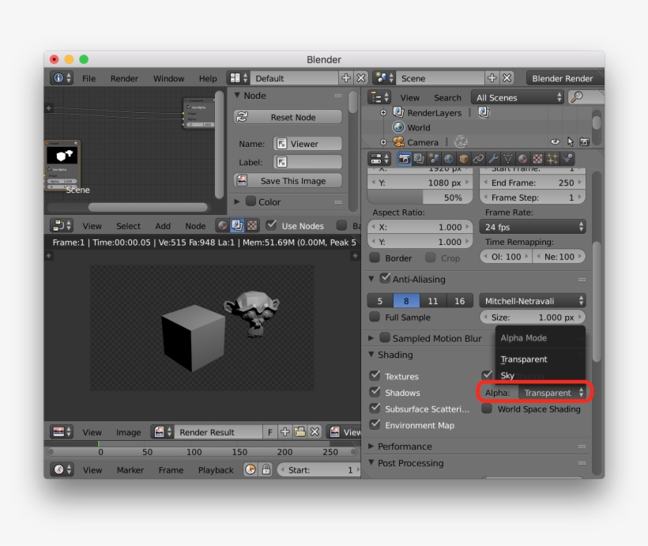Select the Particles properties tab

551,158
